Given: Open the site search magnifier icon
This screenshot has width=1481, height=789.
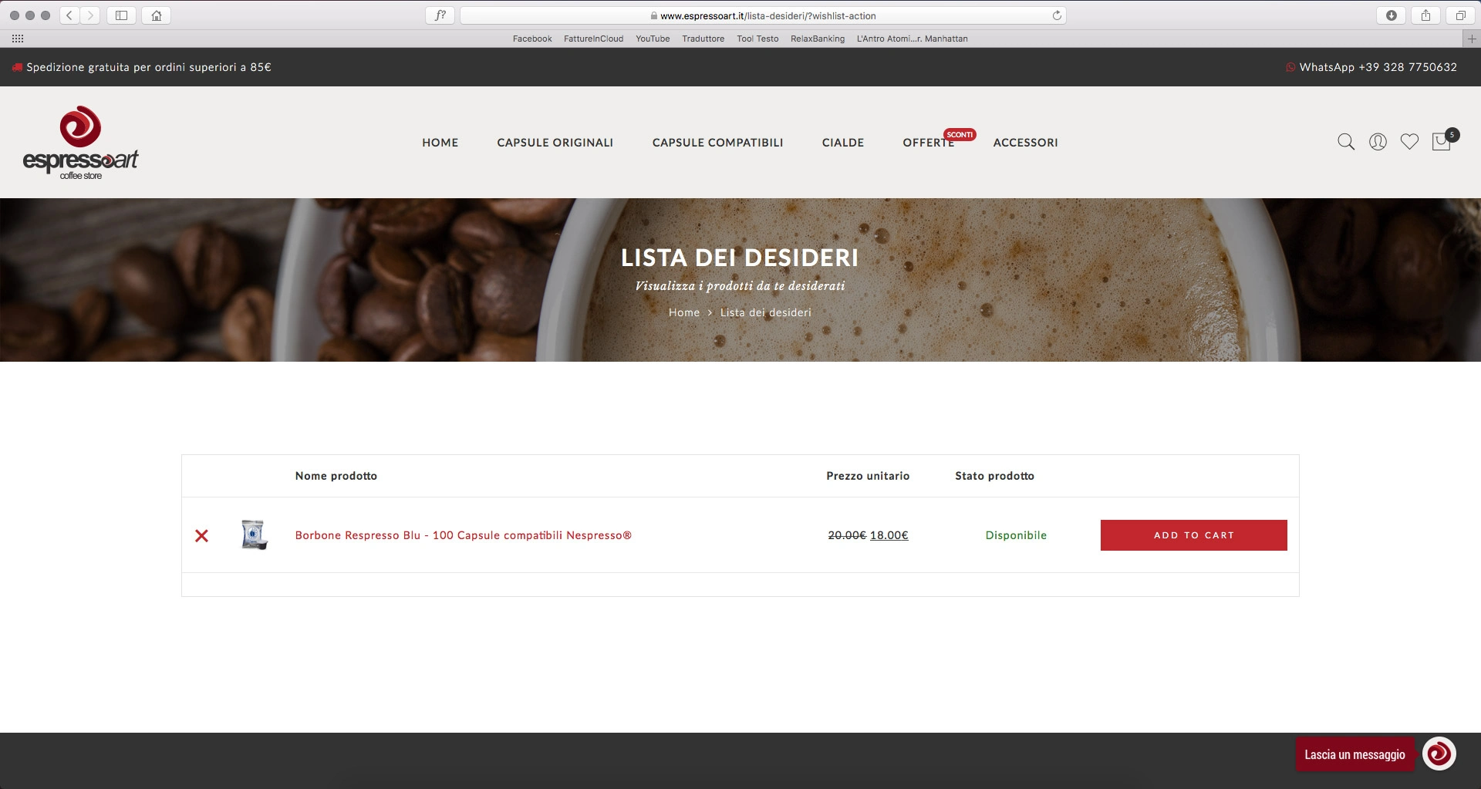Looking at the screenshot, I should [x=1346, y=142].
